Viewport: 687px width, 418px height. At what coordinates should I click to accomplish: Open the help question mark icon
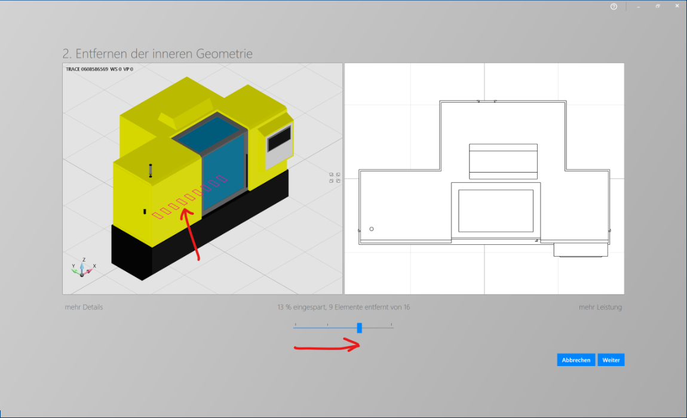(x=614, y=7)
